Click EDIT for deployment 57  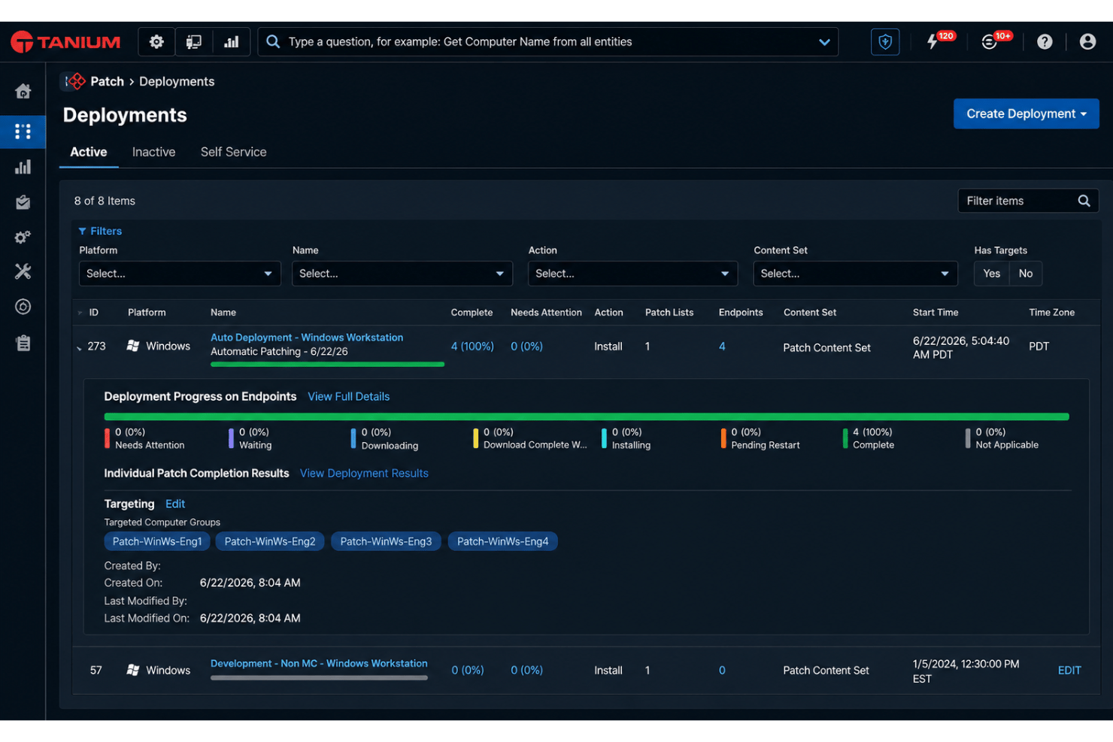tap(1069, 670)
